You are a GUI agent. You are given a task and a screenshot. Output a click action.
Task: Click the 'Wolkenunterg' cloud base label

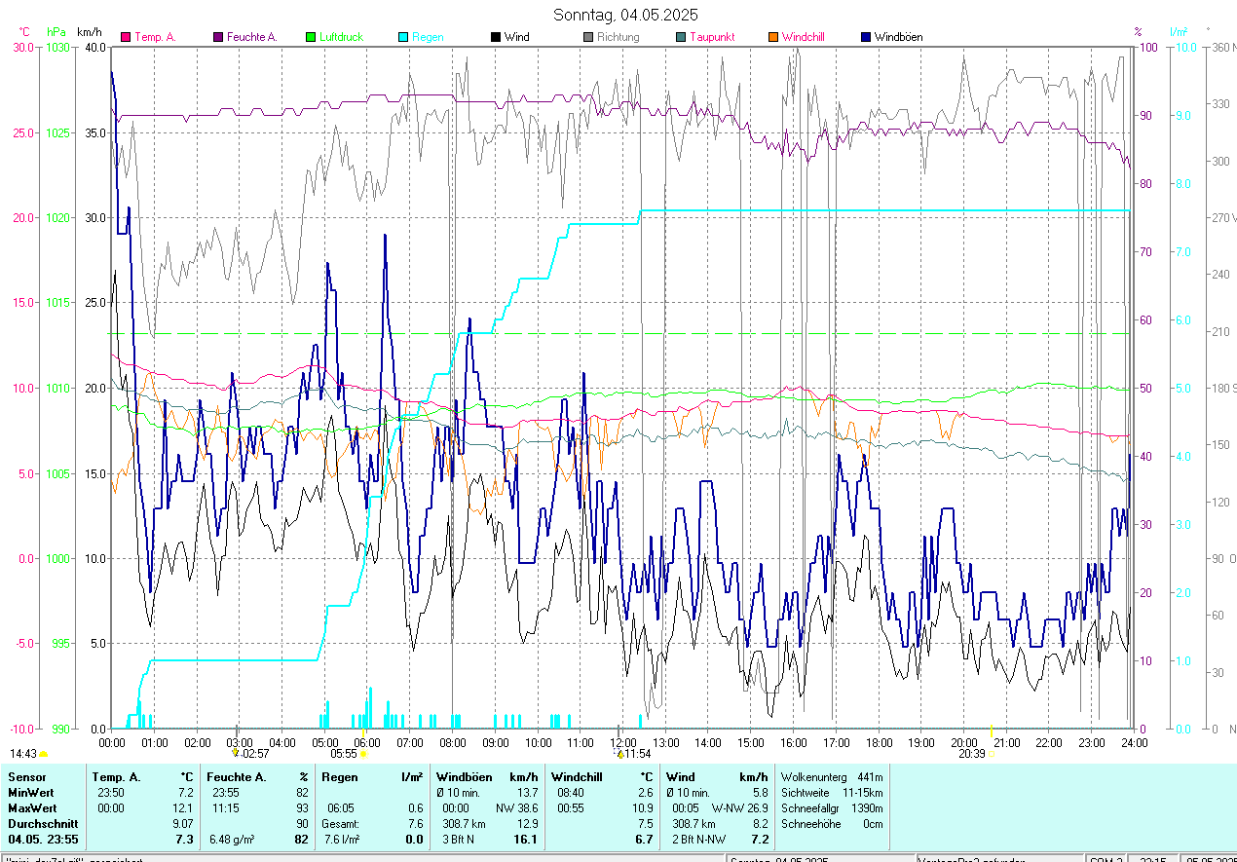coord(813,777)
